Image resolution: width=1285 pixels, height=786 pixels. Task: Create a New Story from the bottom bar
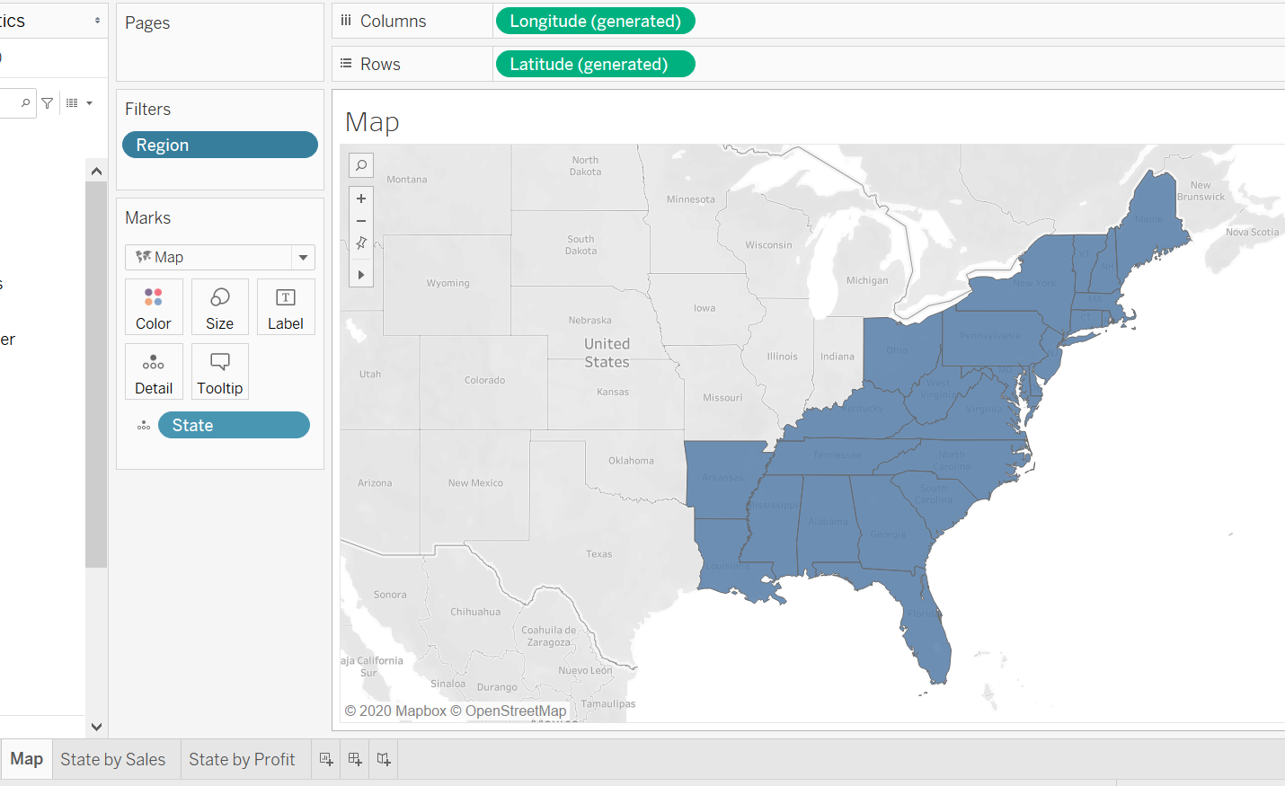[x=383, y=759]
